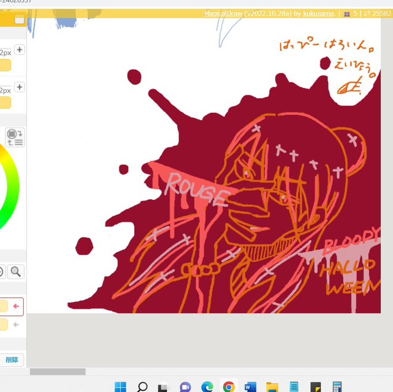393x392 pixels.
Task: Open Teams Chat from taskbar
Action: point(185,387)
